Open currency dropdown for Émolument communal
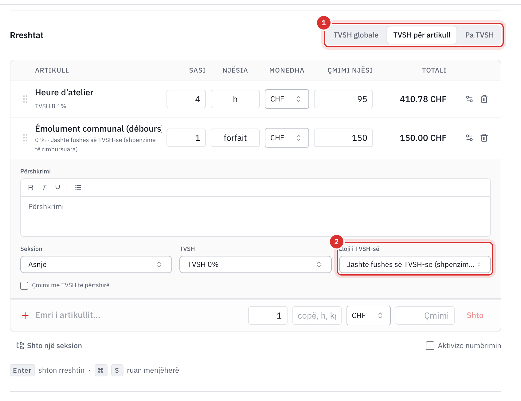521x401 pixels. coord(287,138)
